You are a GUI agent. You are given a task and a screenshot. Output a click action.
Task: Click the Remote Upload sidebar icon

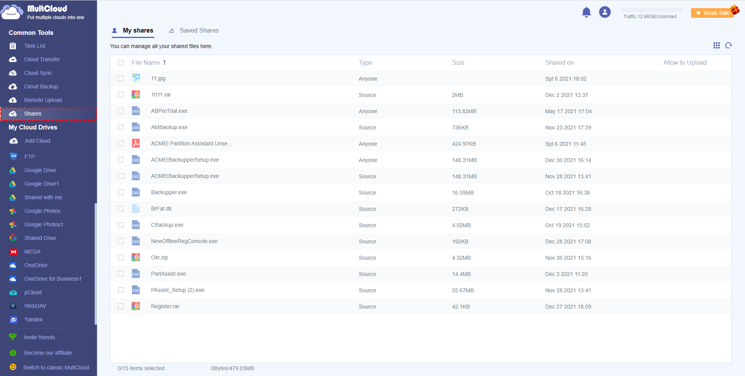pos(13,100)
